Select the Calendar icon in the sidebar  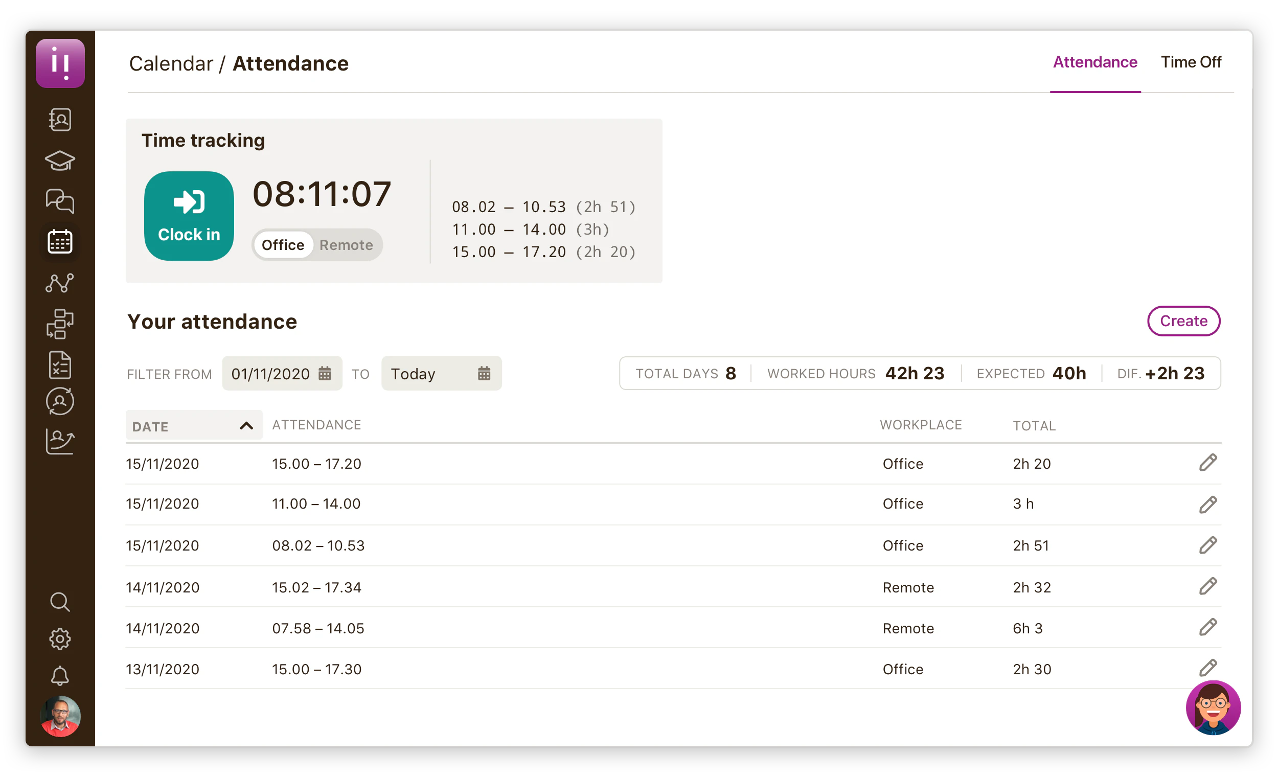(60, 241)
